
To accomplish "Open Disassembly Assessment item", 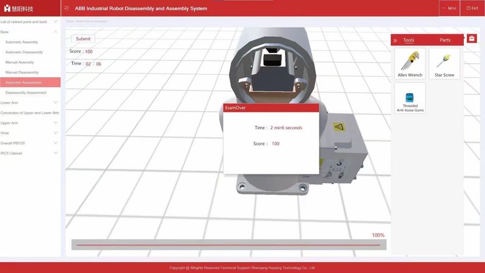I will click(25, 93).
